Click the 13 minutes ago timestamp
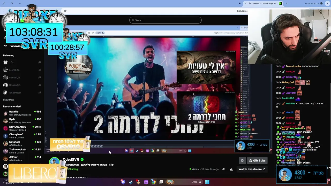Viewport: 331px width, 186px height. click(x=210, y=169)
